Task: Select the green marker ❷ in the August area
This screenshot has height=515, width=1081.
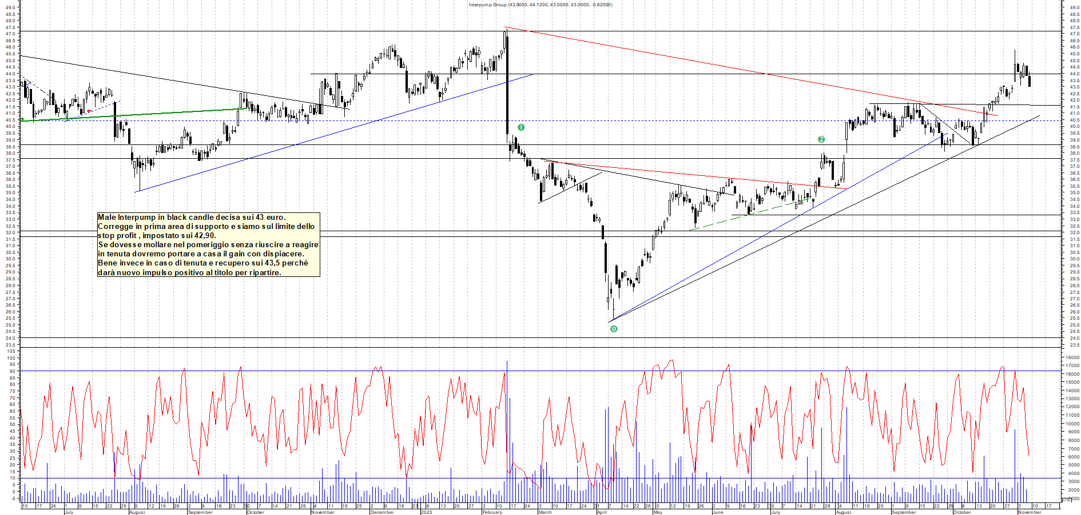Action: (822, 138)
